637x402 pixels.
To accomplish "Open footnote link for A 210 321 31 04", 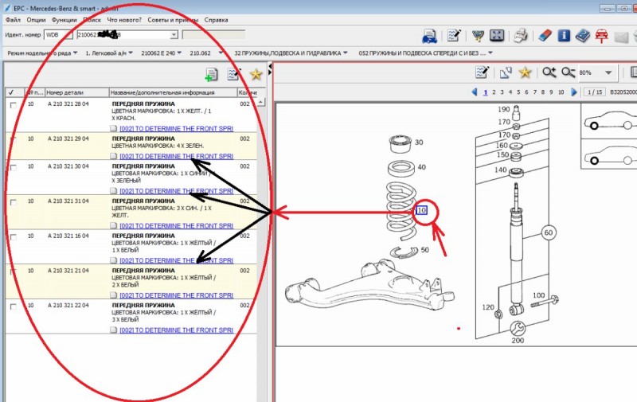I will point(176,226).
